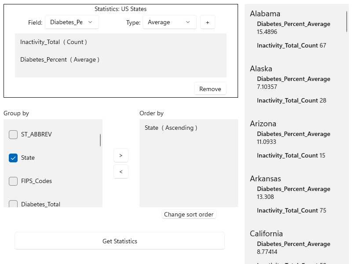Check the Diabetes_Total checkbox
The width and height of the screenshot is (352, 264).
(13, 203)
